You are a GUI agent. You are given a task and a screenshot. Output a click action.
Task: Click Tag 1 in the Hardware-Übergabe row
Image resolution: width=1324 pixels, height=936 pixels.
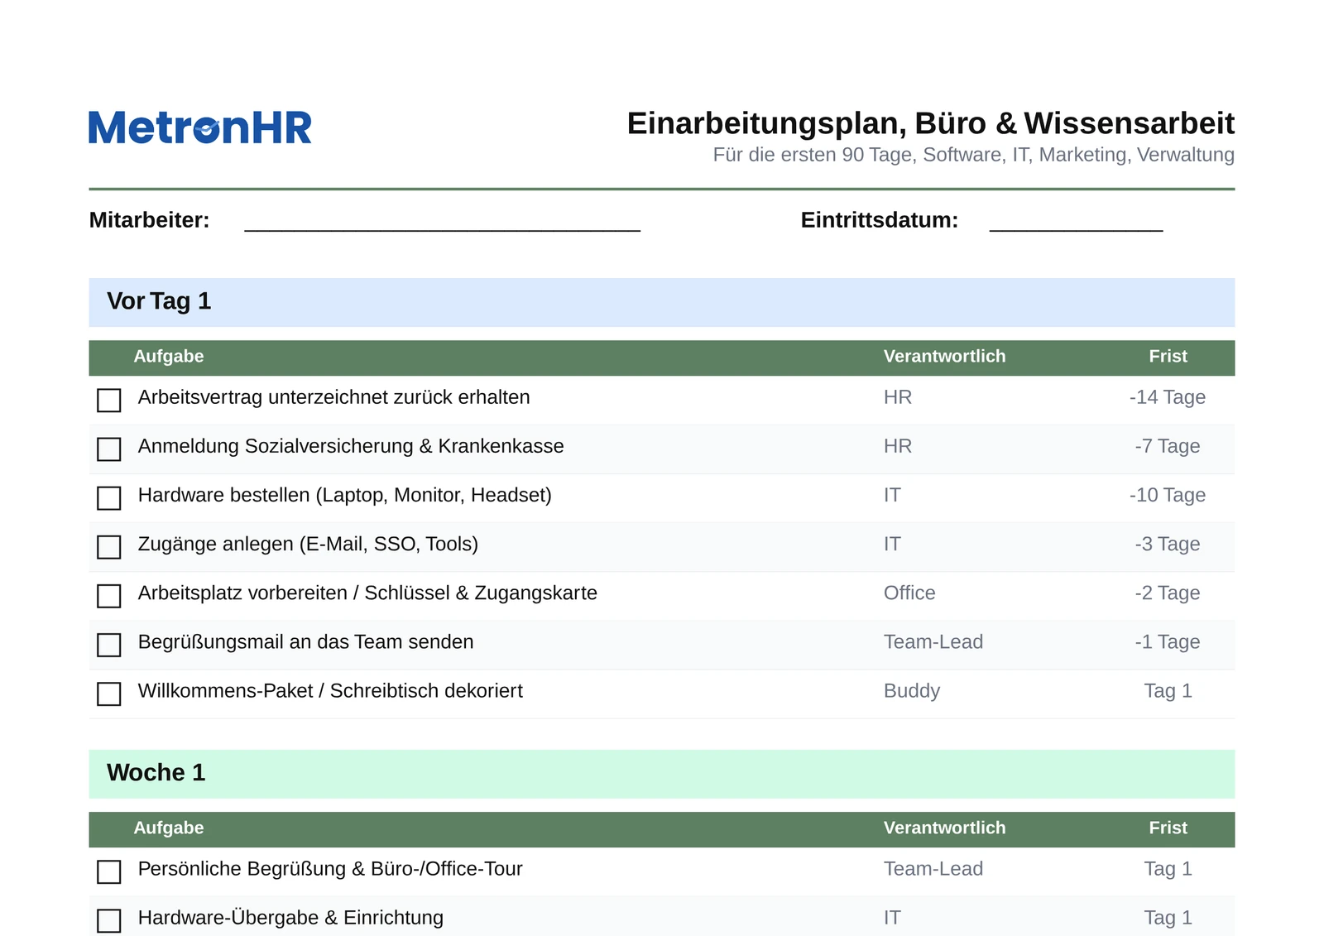1168,917
